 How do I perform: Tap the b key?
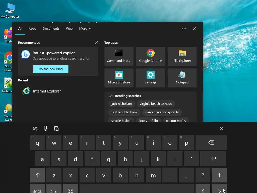[120, 175]
